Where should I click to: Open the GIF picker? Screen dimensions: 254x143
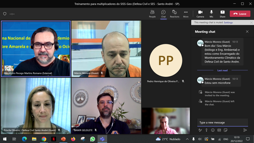click(x=219, y=130)
